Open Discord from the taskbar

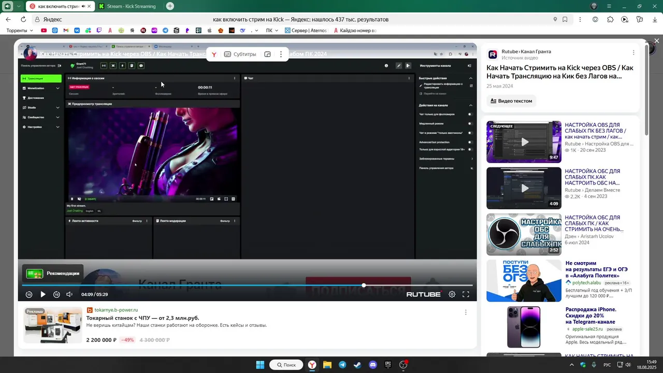click(373, 365)
